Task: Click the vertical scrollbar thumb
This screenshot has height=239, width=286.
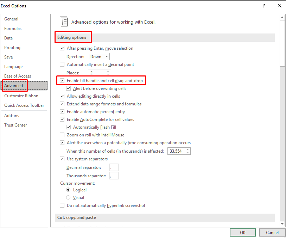Action: pyautogui.click(x=282, y=43)
